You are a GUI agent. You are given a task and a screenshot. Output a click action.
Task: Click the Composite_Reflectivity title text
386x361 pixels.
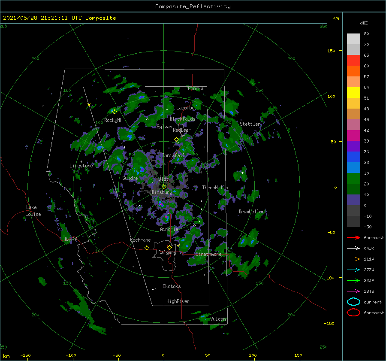(x=193, y=6)
